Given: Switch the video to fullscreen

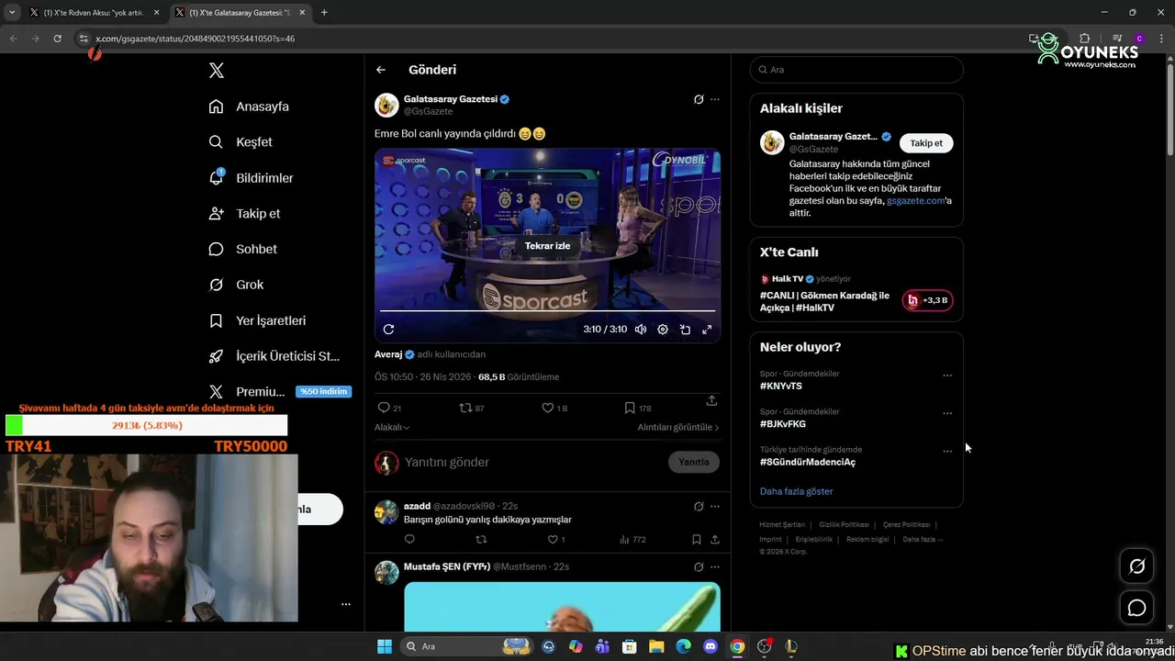Looking at the screenshot, I should pos(707,329).
